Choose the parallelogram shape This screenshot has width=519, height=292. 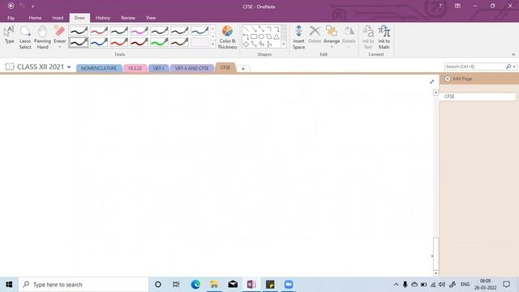point(268,36)
